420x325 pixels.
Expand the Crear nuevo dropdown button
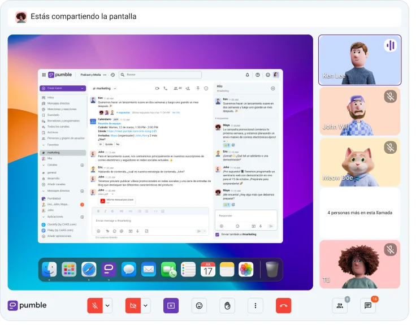(x=63, y=88)
